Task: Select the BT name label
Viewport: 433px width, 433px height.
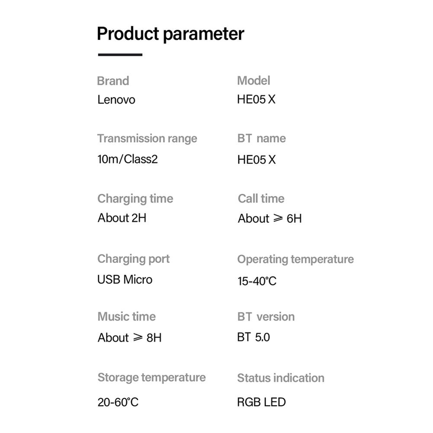Action: 262,138
